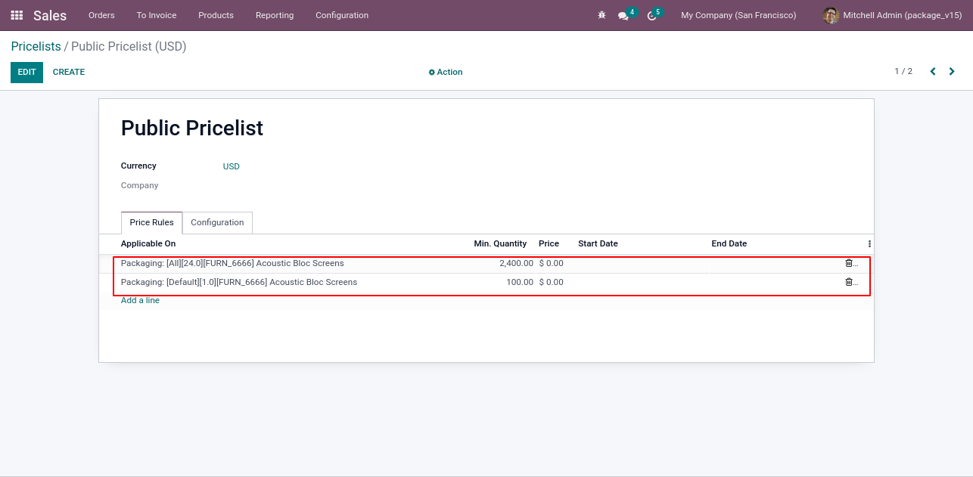The height and width of the screenshot is (477, 973).
Task: Click the EDIT button
Action: tap(26, 73)
